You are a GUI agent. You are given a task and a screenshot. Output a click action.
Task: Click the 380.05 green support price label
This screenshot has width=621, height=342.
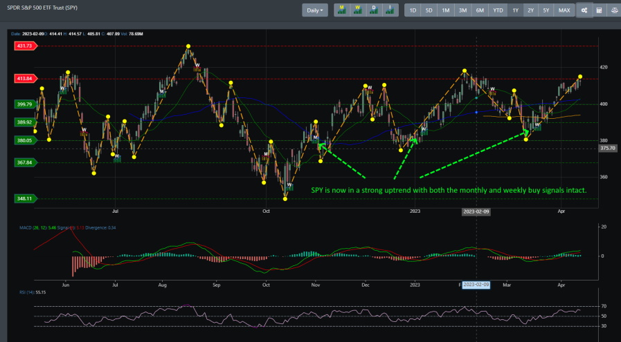26,140
